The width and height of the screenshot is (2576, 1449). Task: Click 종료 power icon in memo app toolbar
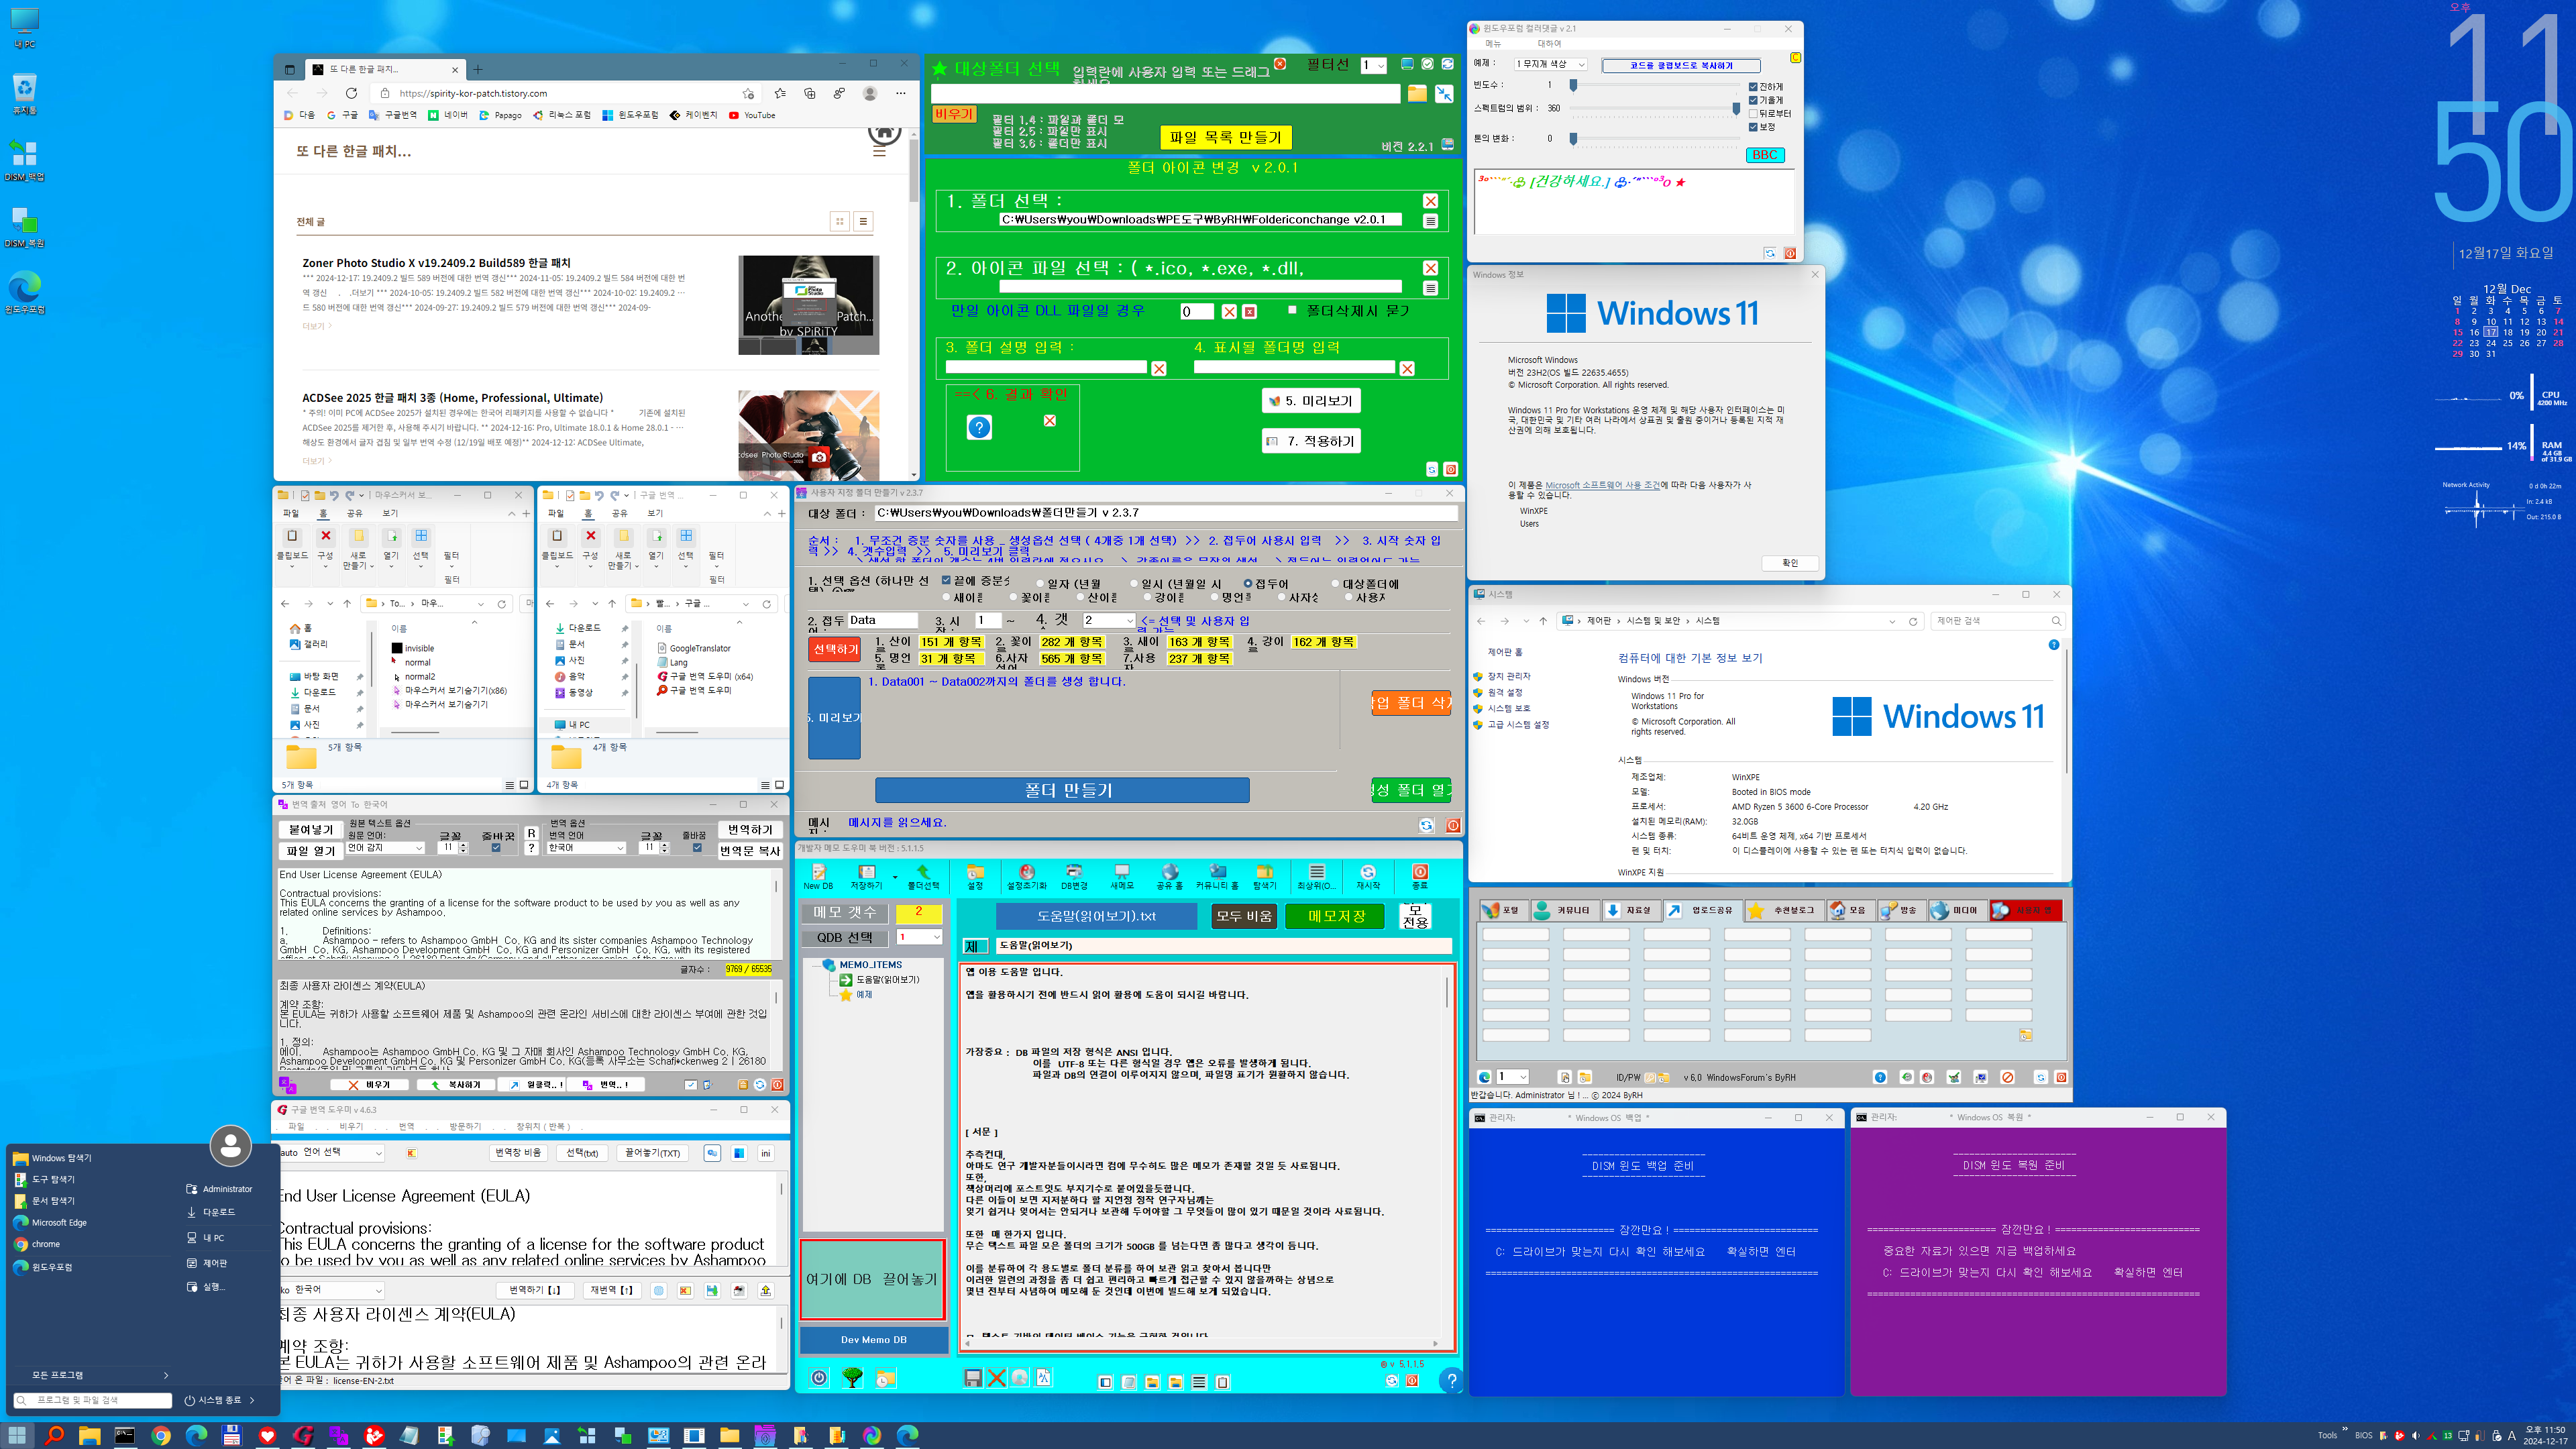(x=1420, y=876)
